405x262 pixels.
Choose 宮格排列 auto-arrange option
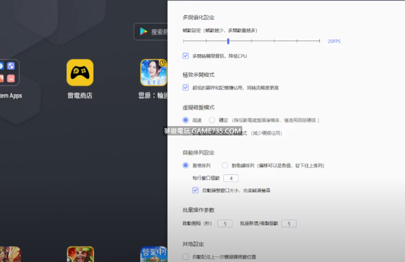click(x=186, y=165)
